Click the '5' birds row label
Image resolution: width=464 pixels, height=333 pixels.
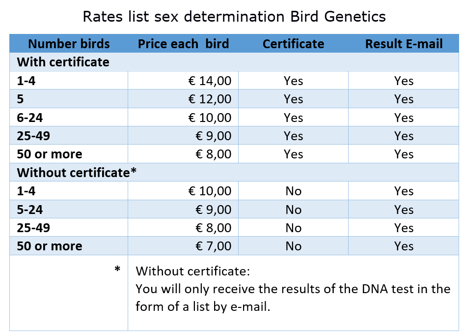20,99
